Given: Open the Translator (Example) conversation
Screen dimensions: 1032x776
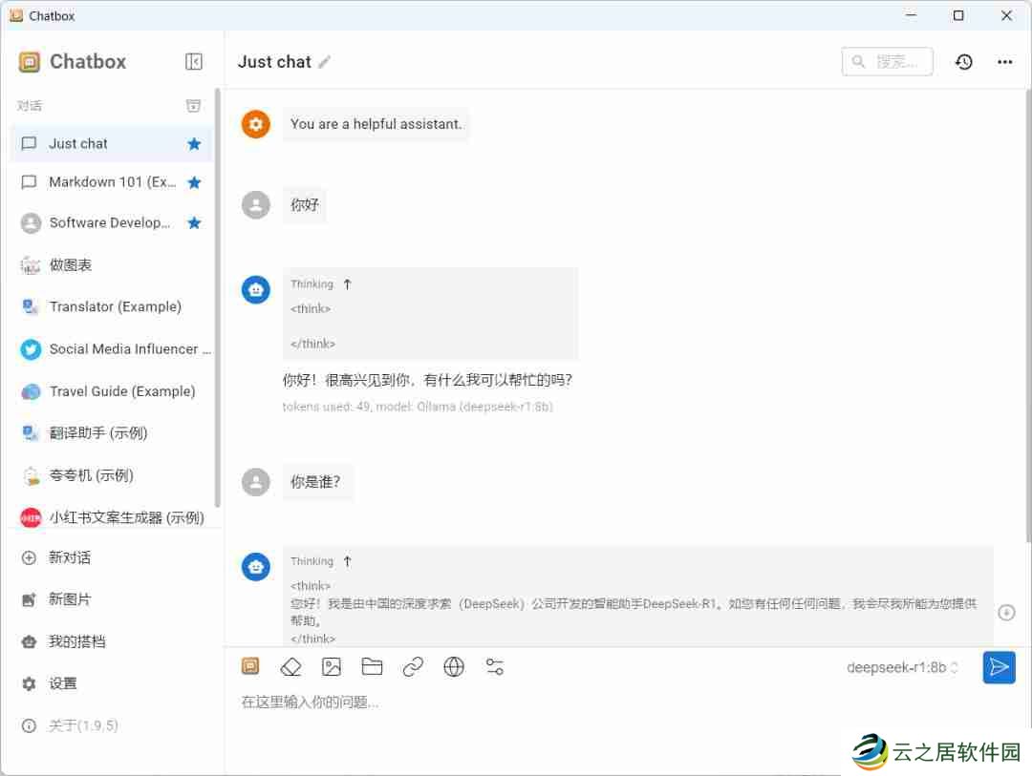Looking at the screenshot, I should (x=115, y=306).
